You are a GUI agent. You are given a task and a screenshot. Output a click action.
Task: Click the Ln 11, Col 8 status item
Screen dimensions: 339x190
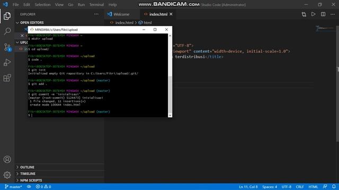click(248, 187)
